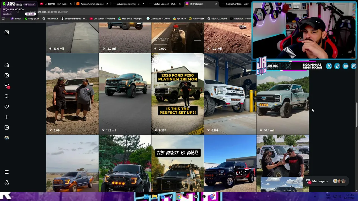Switch to Chrome in the taskbar
Screen dimensions: 358x201
pyautogui.click(x=179, y=197)
